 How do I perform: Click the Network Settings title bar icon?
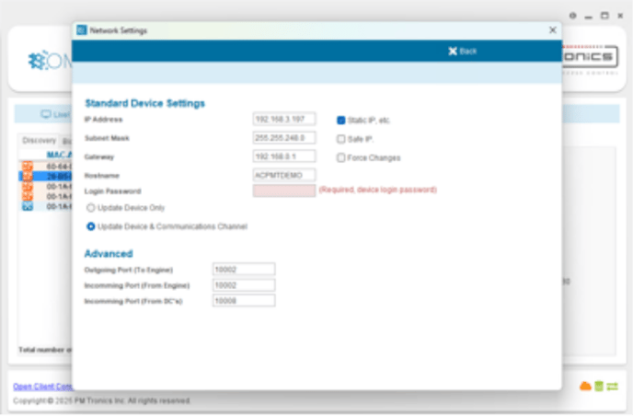click(x=80, y=30)
